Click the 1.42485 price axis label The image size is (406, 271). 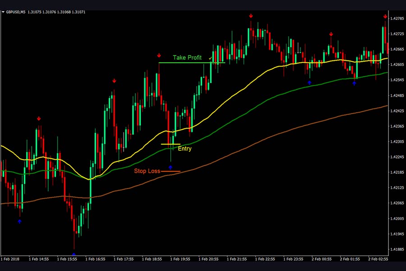397,95
